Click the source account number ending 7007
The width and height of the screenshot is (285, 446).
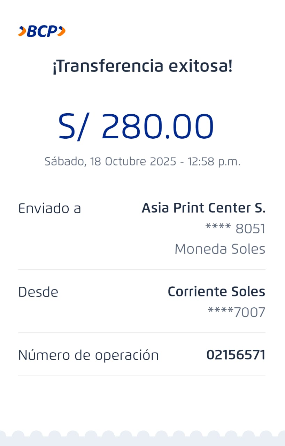pyautogui.click(x=237, y=313)
